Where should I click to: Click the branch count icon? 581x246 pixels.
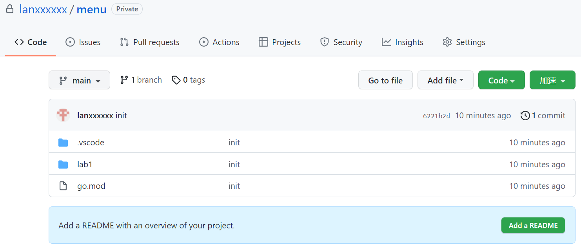click(x=124, y=80)
